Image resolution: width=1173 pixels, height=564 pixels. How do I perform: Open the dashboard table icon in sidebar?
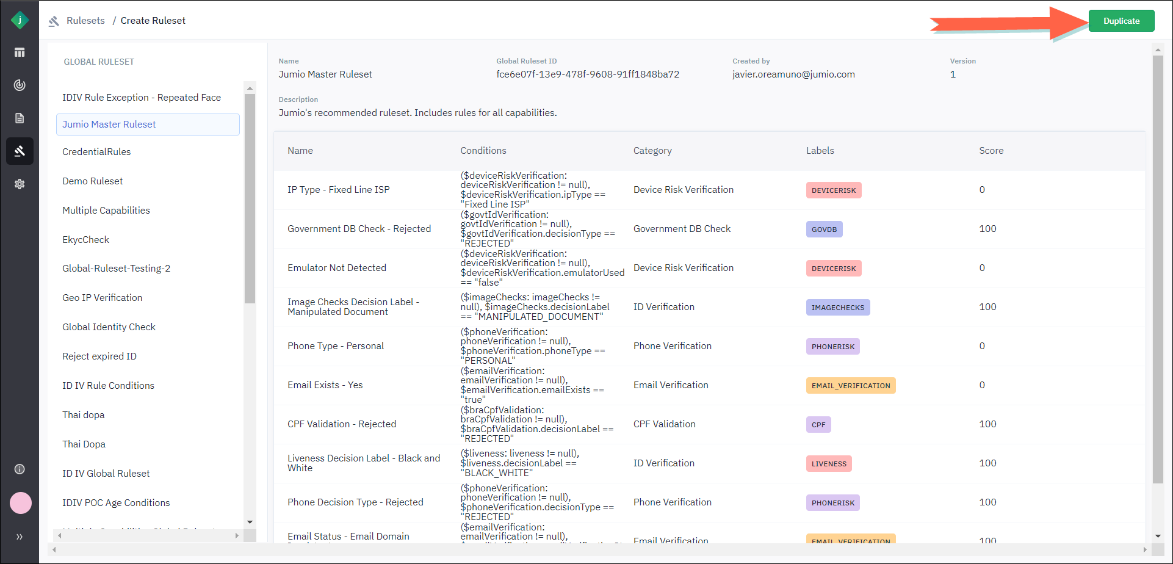[20, 52]
